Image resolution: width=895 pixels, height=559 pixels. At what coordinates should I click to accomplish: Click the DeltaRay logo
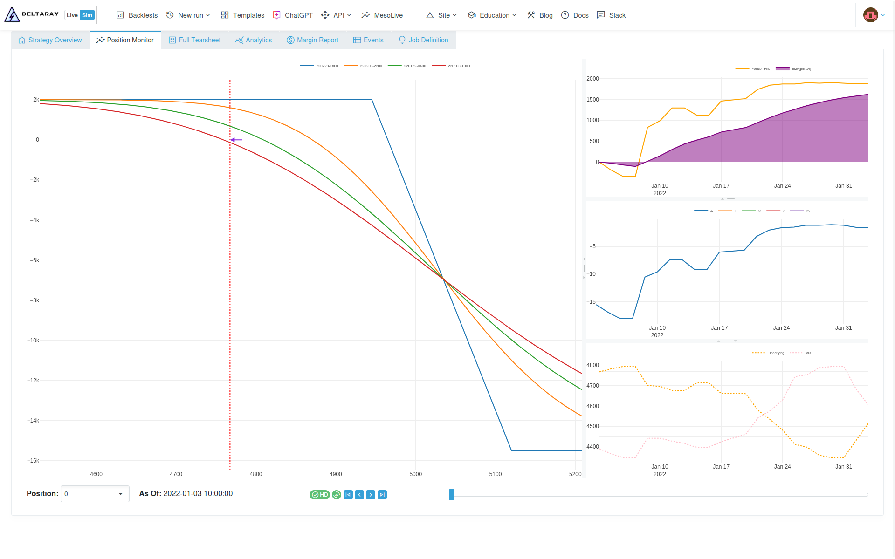click(x=31, y=14)
